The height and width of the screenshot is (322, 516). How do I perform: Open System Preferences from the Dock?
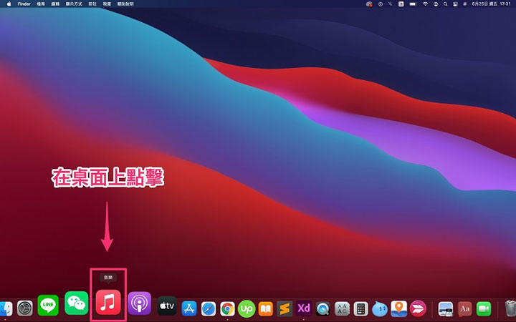[x=25, y=308]
